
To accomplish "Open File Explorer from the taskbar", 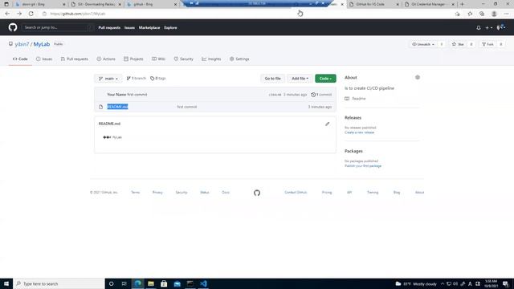I will [x=151, y=283].
